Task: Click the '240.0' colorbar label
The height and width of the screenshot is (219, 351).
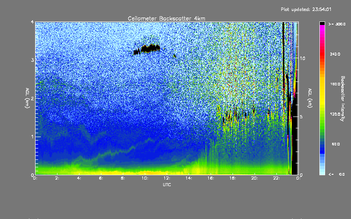Action: [335, 54]
